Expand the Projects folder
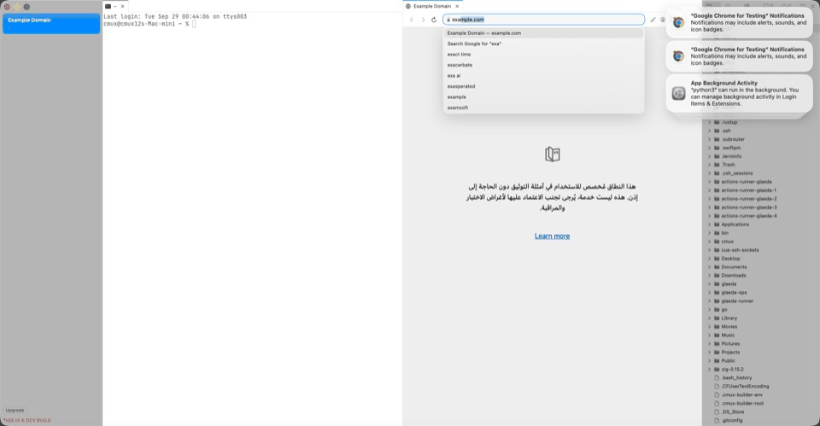Screen dimensions: 820x426 point(710,353)
